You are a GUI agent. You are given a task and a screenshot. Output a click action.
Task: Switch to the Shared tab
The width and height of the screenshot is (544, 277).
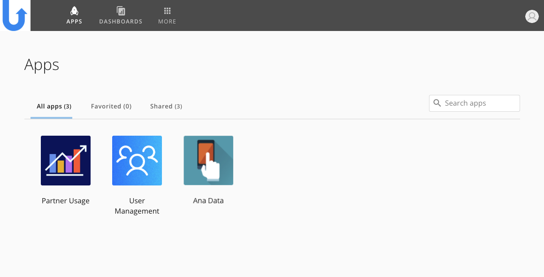pyautogui.click(x=166, y=106)
